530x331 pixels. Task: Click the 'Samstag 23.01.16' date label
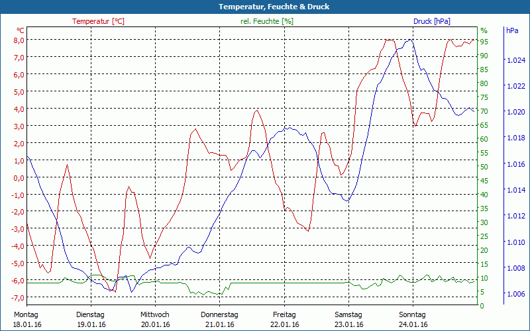(x=348, y=319)
